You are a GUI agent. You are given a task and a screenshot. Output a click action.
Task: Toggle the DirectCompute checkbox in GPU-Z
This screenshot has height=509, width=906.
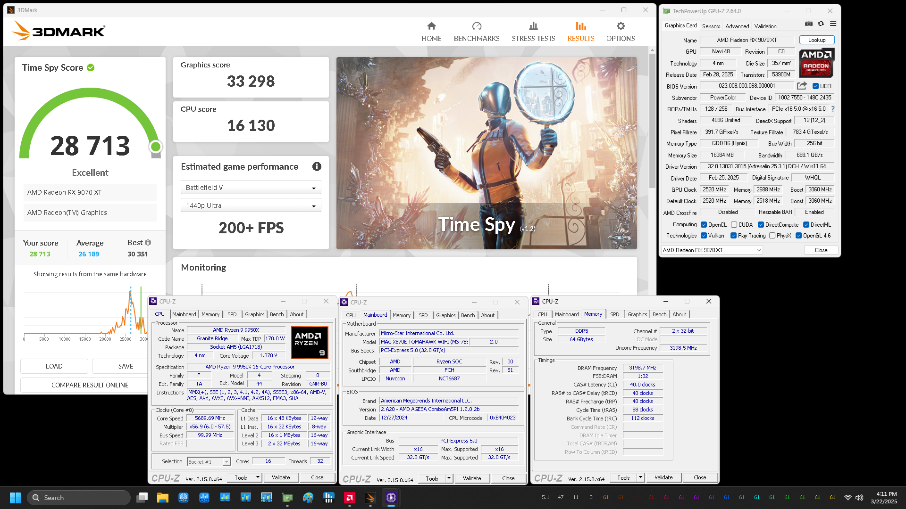pyautogui.click(x=761, y=225)
